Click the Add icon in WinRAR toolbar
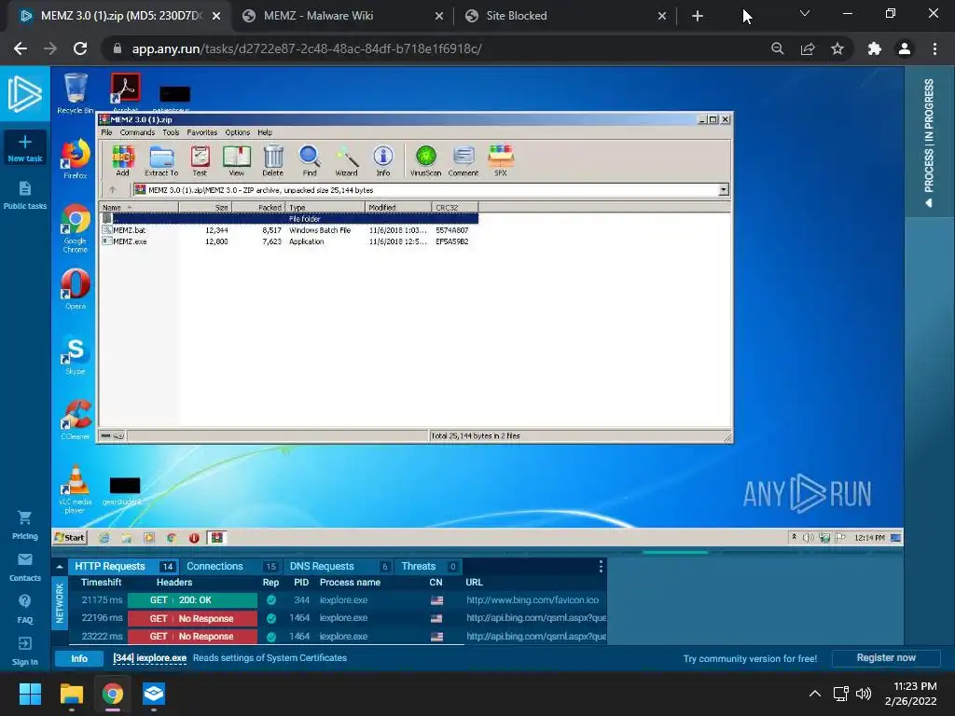Image resolution: width=955 pixels, height=716 pixels. [122, 160]
